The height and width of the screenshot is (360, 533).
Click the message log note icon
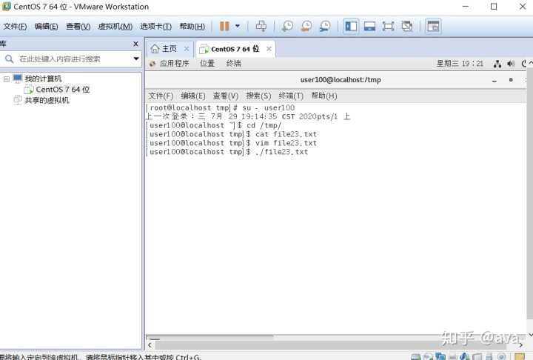520,356
